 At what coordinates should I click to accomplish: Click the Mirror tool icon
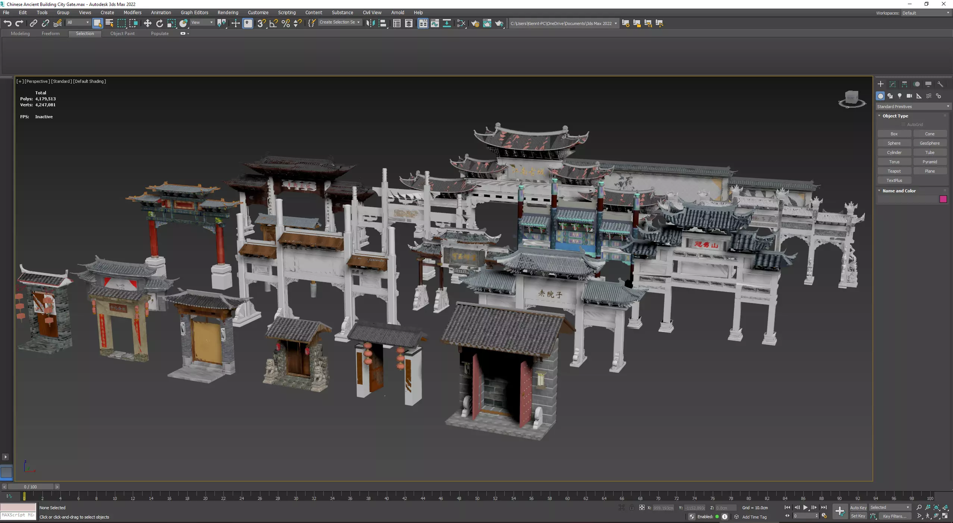click(370, 23)
